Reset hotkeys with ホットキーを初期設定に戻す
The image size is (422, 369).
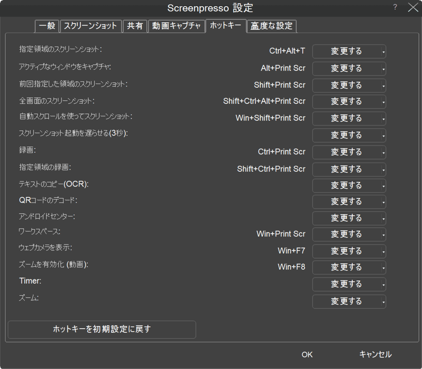(102, 329)
